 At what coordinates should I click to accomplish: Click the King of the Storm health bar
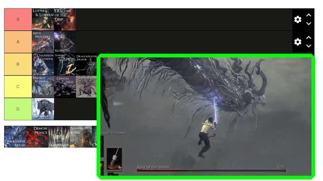point(211,170)
